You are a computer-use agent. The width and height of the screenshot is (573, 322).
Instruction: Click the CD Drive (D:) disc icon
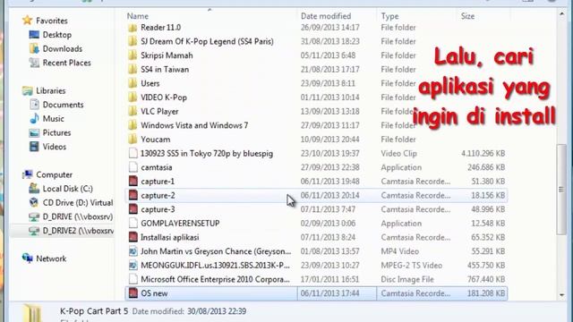pyautogui.click(x=34, y=203)
